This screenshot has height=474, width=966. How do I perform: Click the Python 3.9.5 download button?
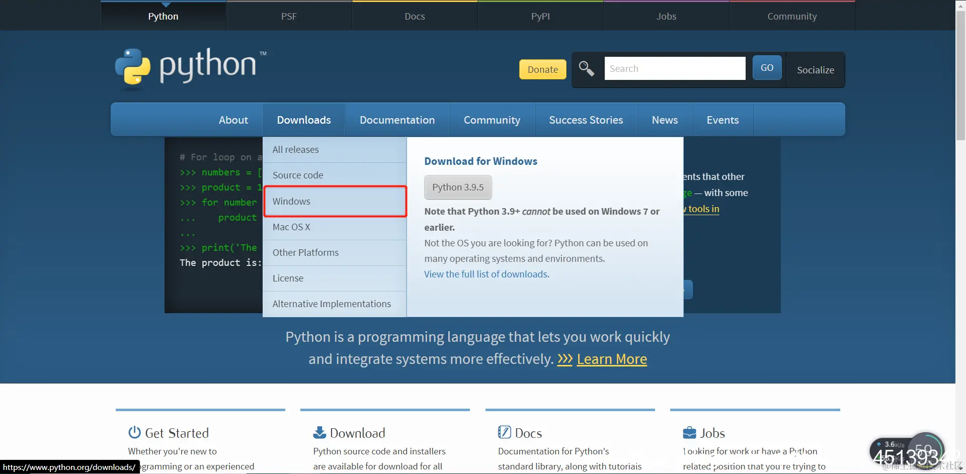point(458,187)
